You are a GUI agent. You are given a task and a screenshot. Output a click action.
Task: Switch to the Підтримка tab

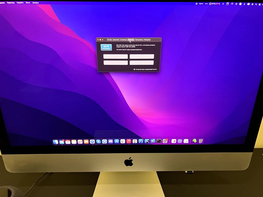coord(139,40)
